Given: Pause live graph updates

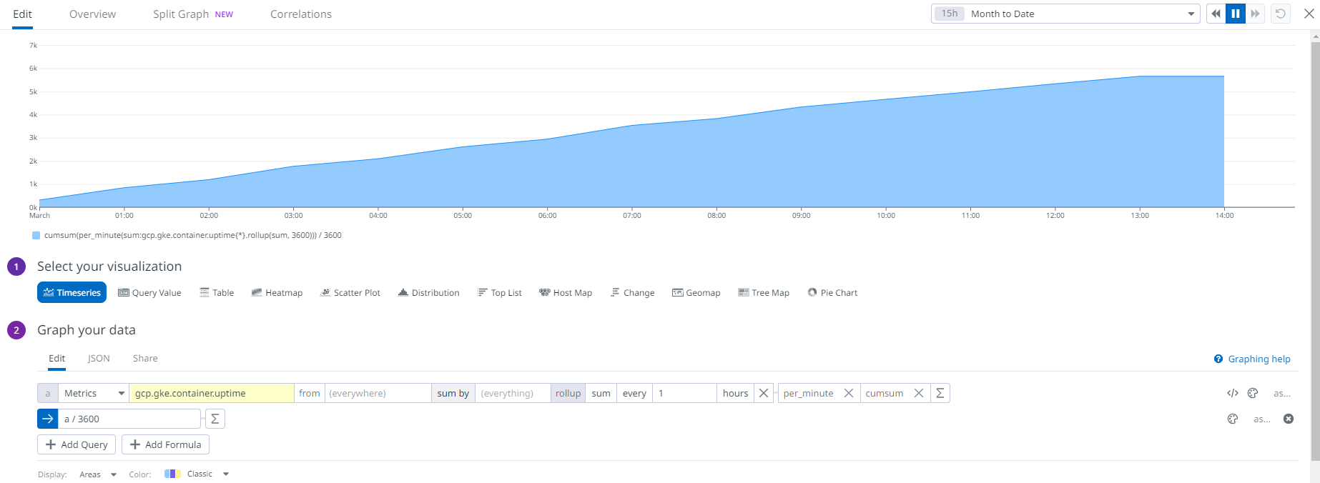Looking at the screenshot, I should click(1236, 14).
